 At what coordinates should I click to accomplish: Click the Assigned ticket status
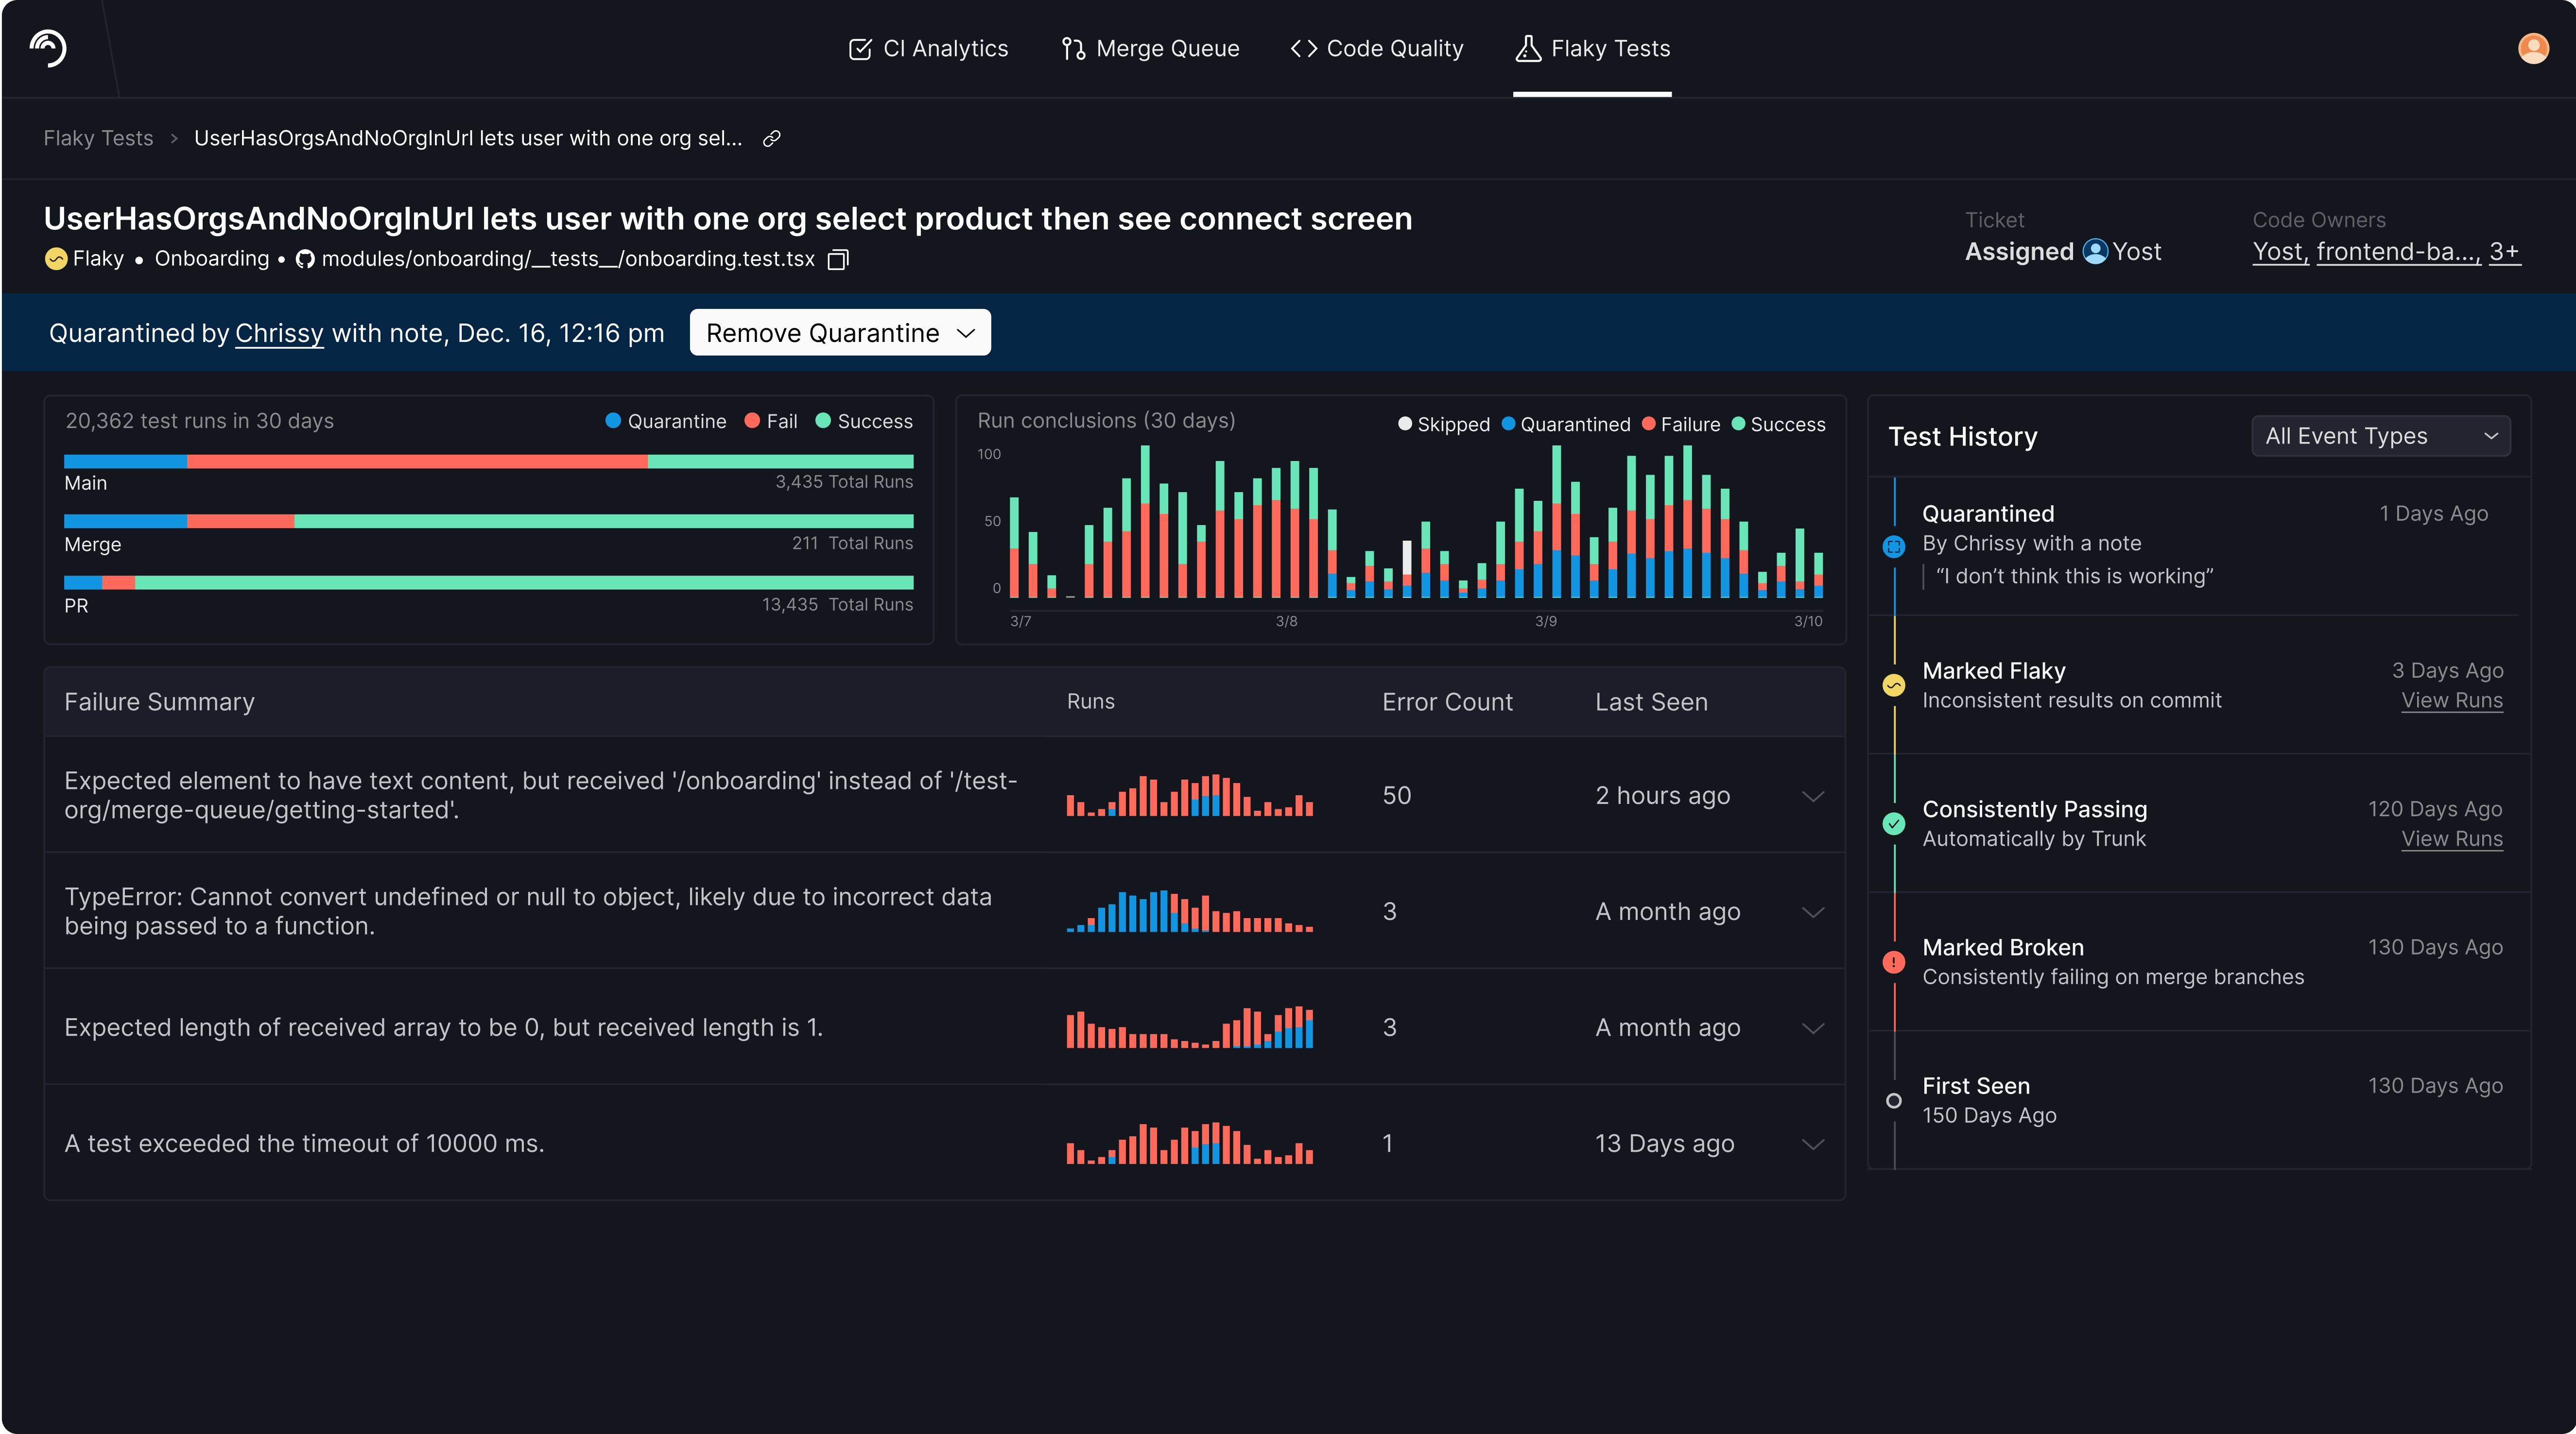coord(2019,252)
